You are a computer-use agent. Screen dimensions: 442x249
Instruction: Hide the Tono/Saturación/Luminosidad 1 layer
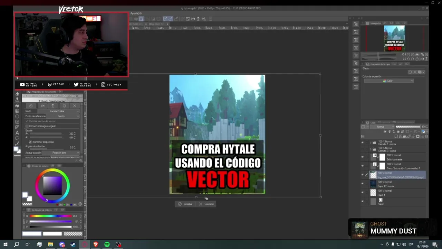(363, 166)
